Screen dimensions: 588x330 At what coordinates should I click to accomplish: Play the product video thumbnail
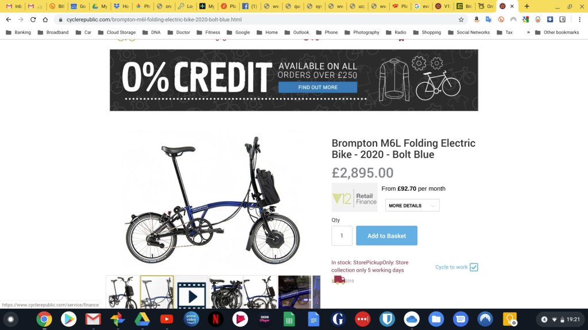pyautogui.click(x=192, y=292)
